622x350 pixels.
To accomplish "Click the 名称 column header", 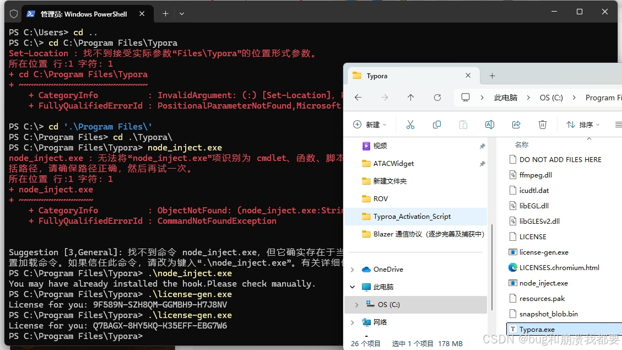I will 521,145.
